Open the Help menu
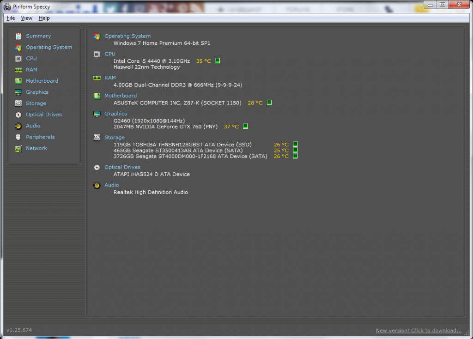The image size is (473, 339). tap(44, 18)
